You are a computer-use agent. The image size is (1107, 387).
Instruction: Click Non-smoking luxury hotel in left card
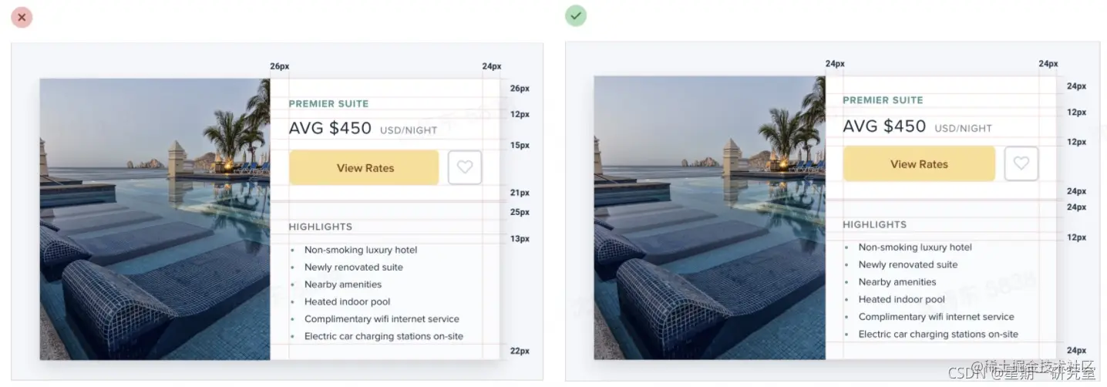point(361,250)
